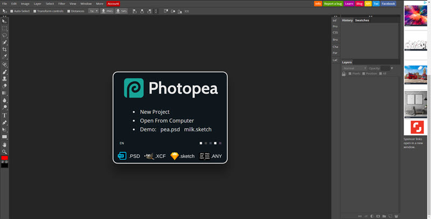
Task: Collapse the History panel column arrows
Action: [x=371, y=16]
